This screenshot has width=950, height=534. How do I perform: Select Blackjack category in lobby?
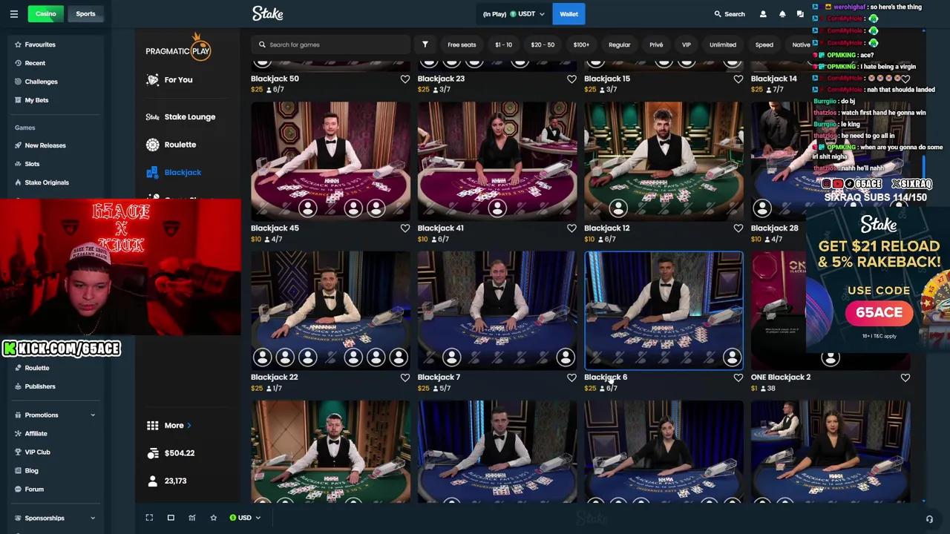point(174,172)
